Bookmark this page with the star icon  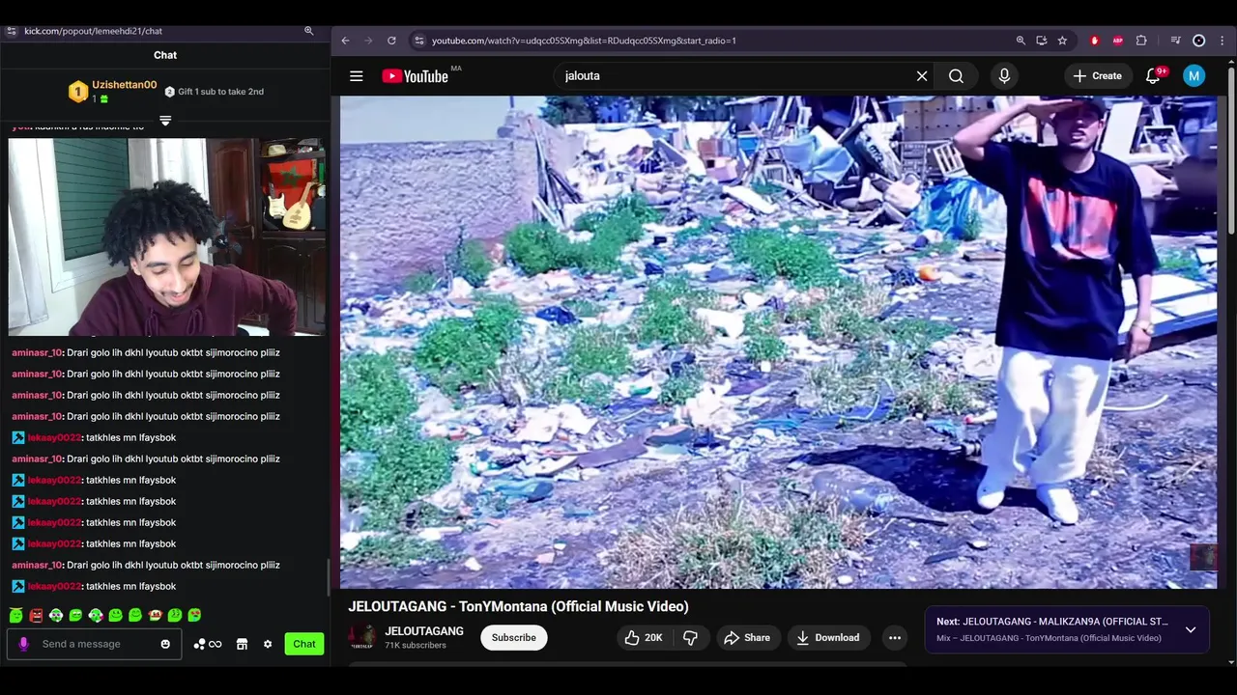[1062, 41]
